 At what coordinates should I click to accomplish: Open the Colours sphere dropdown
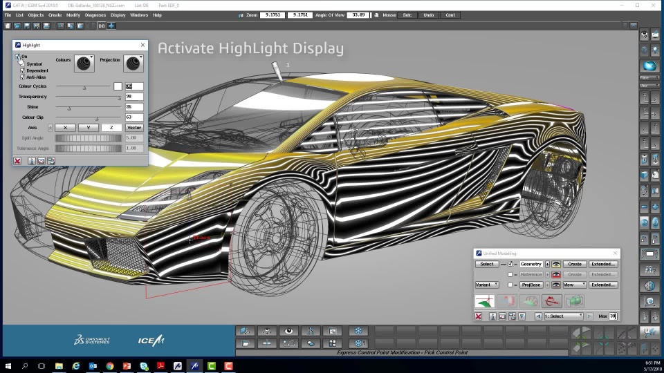click(x=84, y=64)
